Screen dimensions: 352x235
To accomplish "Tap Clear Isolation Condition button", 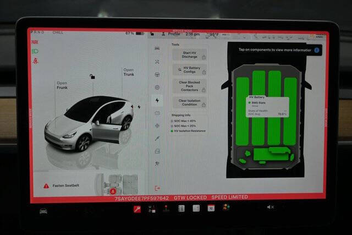I will [x=190, y=102].
